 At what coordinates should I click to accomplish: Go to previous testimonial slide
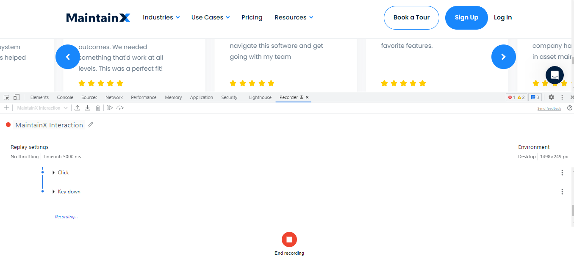coord(68,57)
